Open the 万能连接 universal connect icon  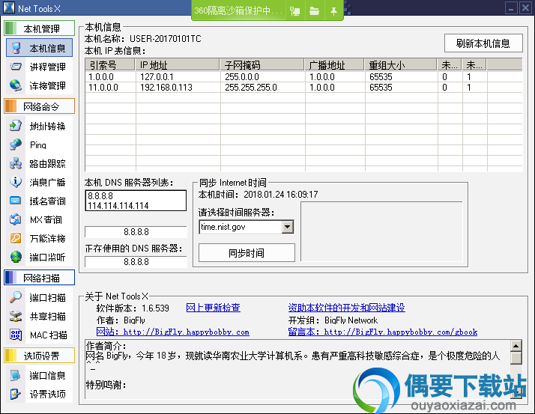[16, 238]
